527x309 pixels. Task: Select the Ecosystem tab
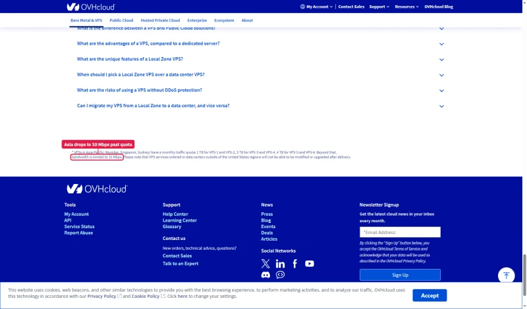pos(224,20)
